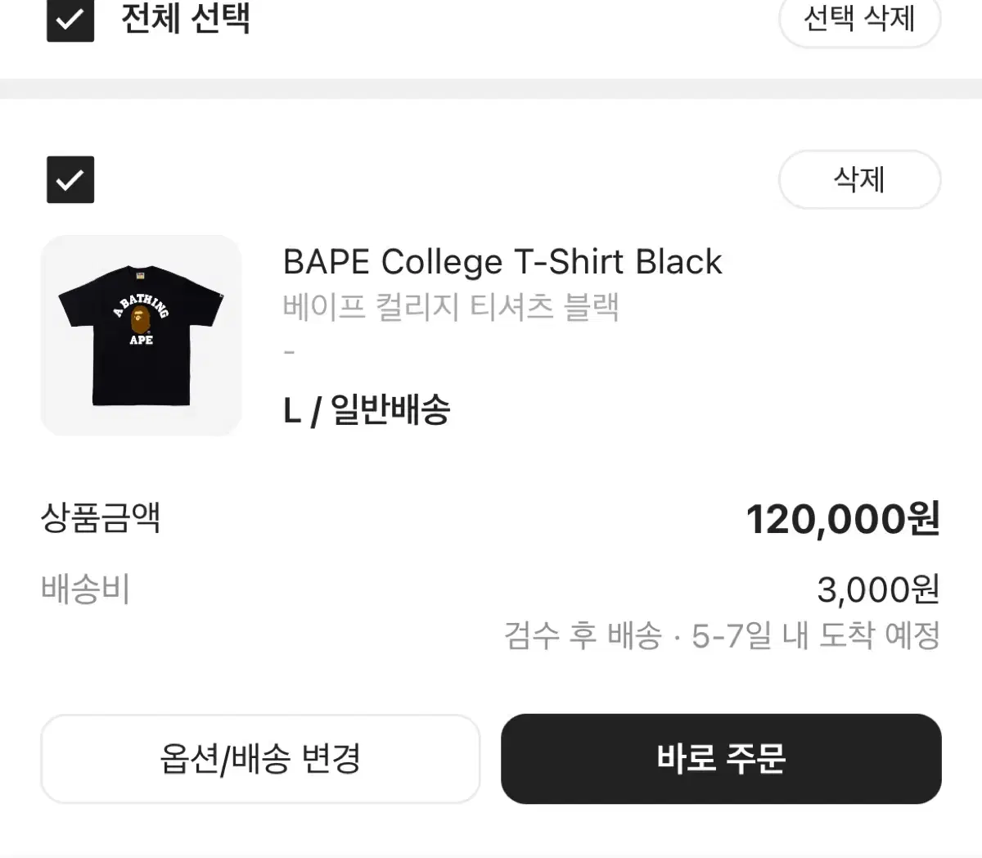The width and height of the screenshot is (982, 858).
Task: Click the ape head logo on the shirt image
Action: [141, 318]
